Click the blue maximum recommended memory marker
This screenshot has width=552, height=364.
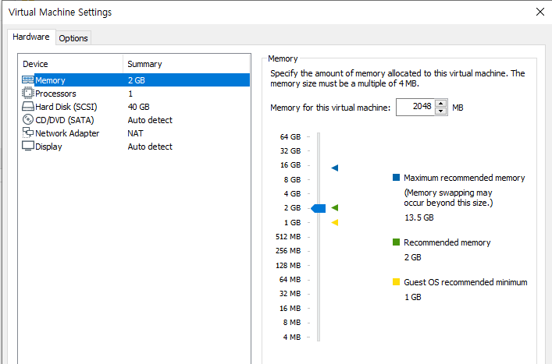coord(335,168)
